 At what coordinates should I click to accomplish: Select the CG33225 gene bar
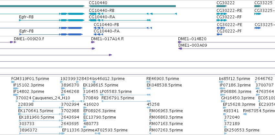click(x=258, y=6)
